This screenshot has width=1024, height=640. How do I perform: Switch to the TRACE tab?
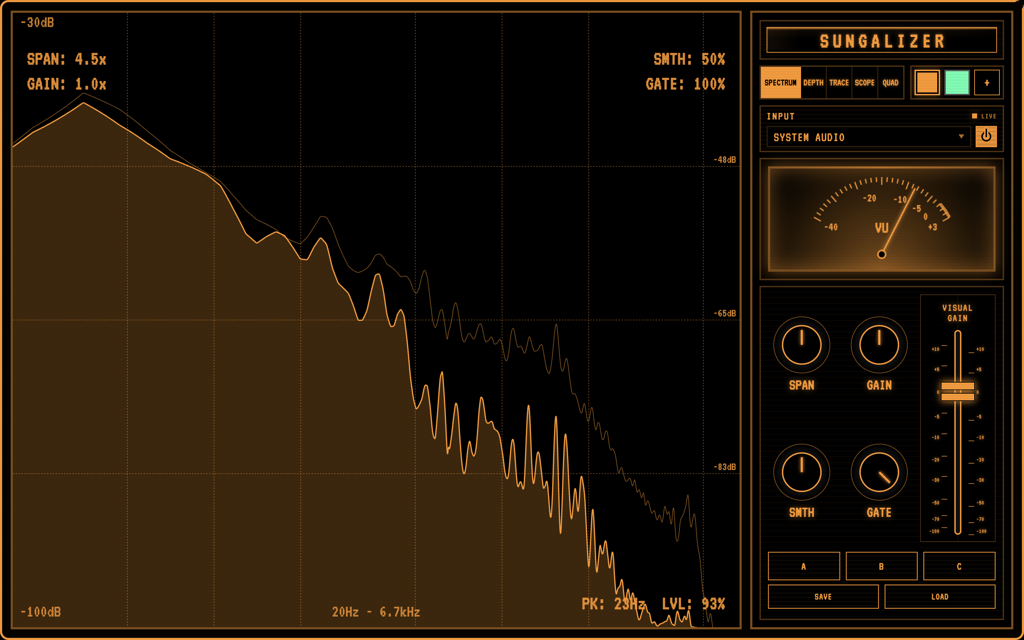click(839, 82)
